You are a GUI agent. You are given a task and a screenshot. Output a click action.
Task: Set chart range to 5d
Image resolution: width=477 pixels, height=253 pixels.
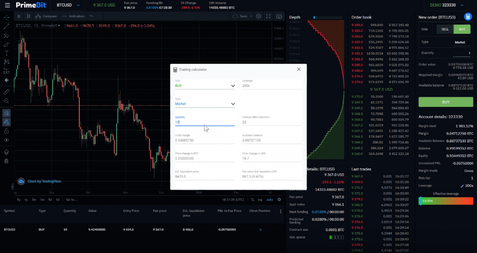point(50,200)
